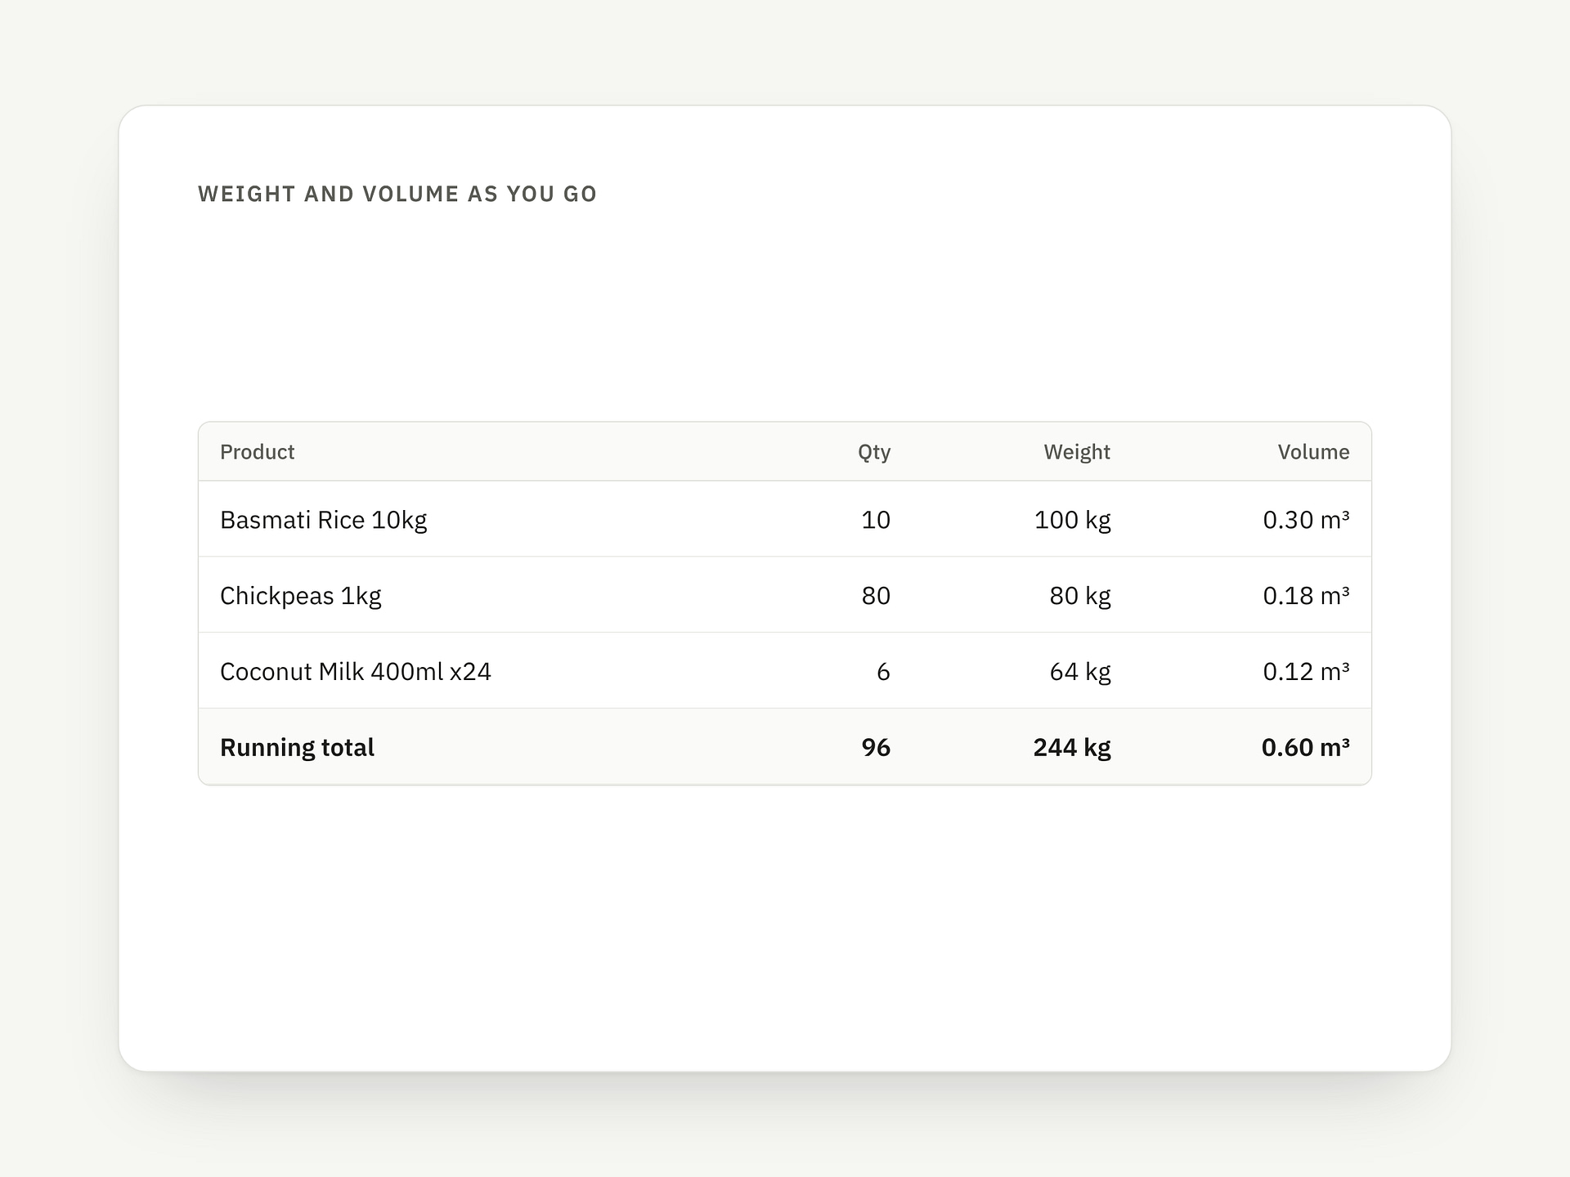Viewport: 1570px width, 1177px height.
Task: Click the total quantity 96
Action: (x=876, y=747)
